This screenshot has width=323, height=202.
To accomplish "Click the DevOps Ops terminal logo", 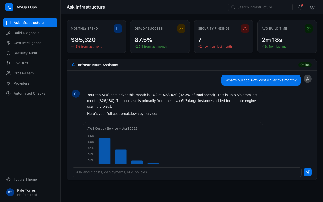I will click(9, 7).
